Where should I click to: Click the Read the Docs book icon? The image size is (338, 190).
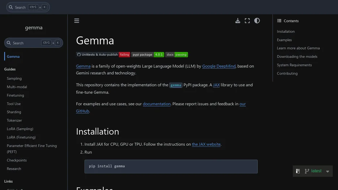(298, 171)
